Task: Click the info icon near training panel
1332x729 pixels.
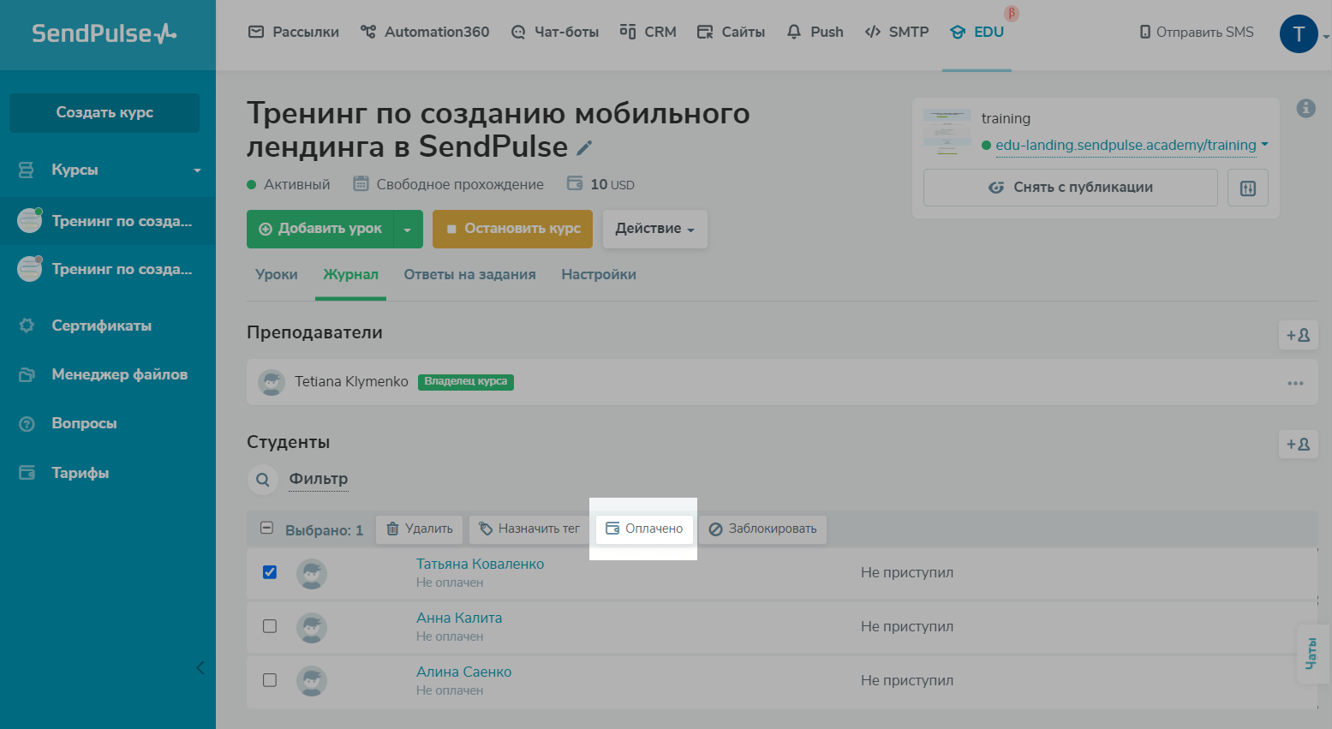Action: (1305, 108)
